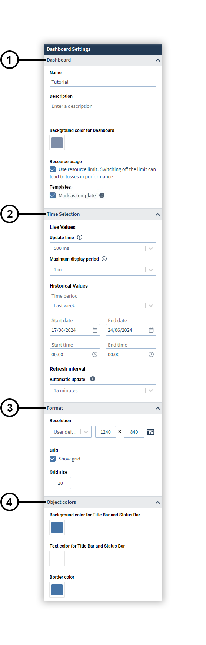Click the Name field containing Tutorial
206x645 pixels.
point(103,82)
